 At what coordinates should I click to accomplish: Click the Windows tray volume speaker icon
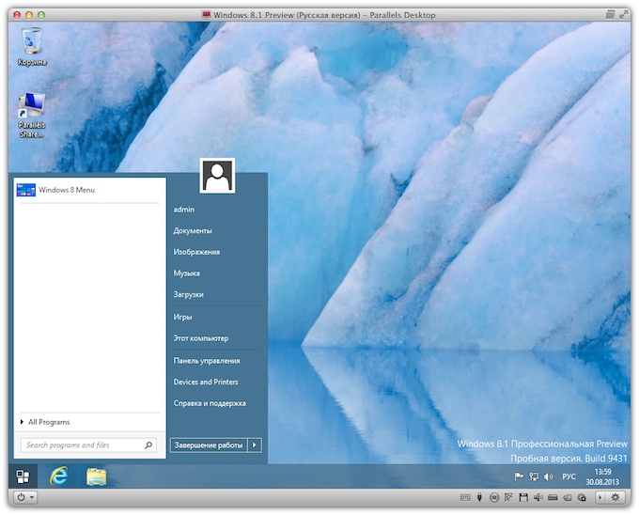[x=548, y=476]
